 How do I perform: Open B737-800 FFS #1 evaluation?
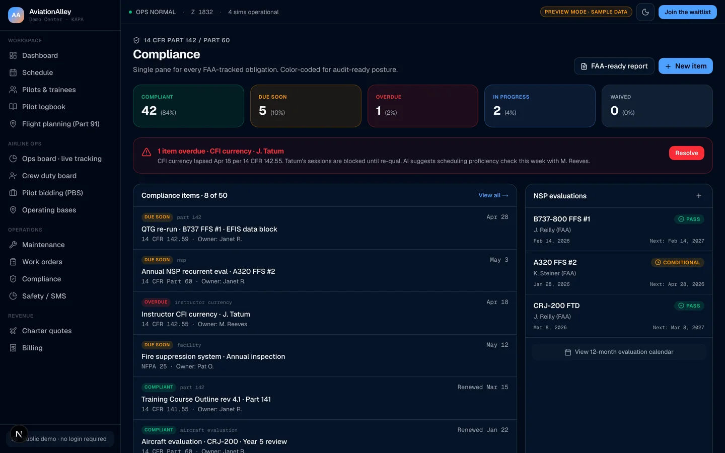click(x=619, y=230)
